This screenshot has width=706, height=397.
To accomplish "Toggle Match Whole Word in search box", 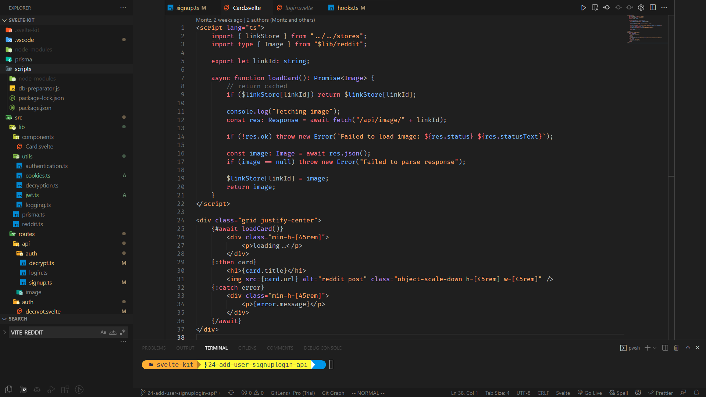I will coord(113,332).
